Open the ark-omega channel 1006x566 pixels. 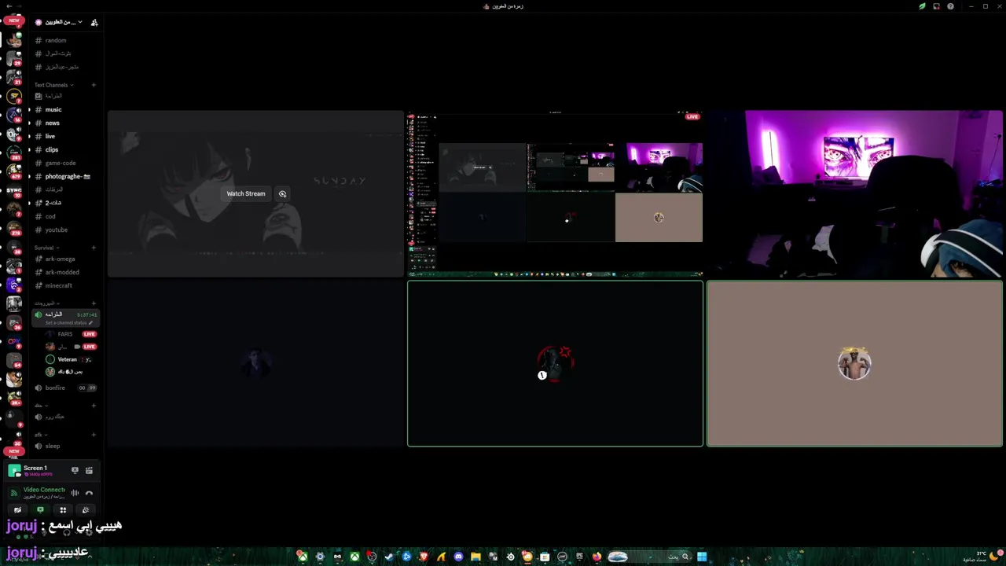[65, 259]
